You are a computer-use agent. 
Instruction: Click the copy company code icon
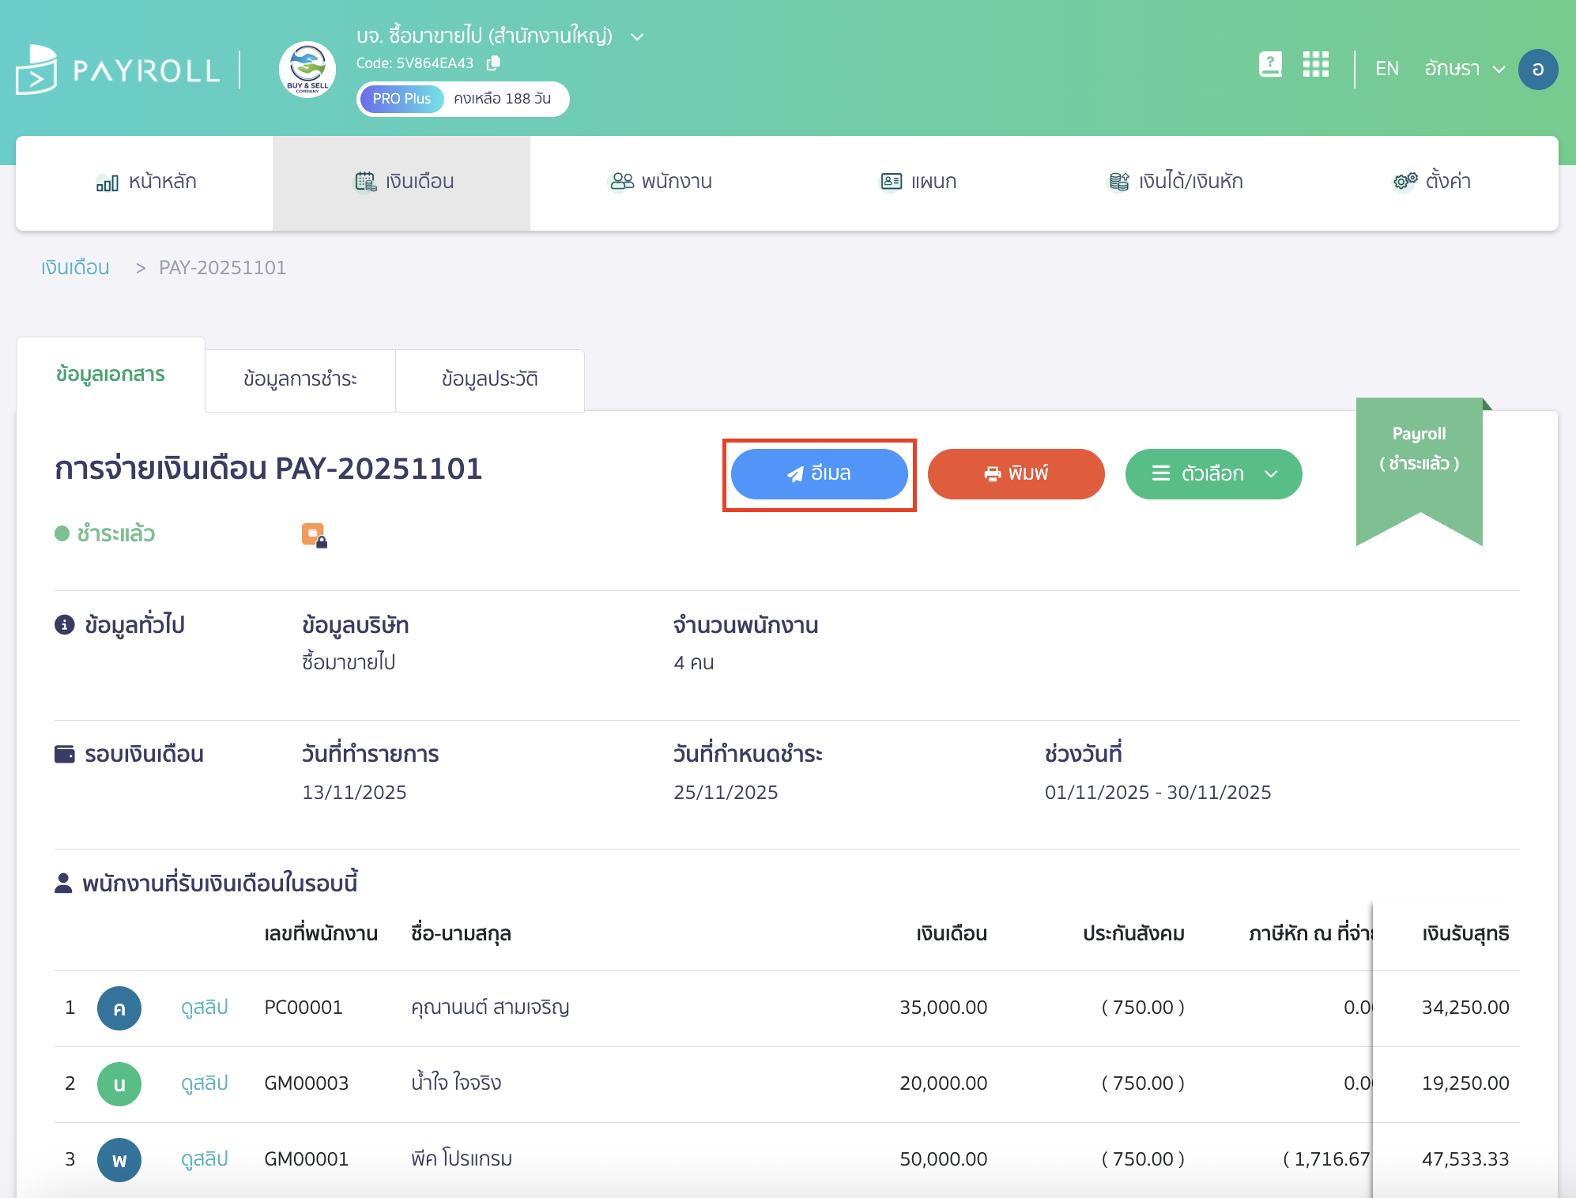point(493,63)
